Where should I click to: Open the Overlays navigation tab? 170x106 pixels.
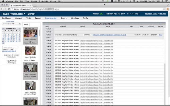75,18
